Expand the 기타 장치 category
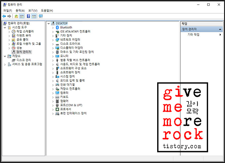Screen dimensions: 225x163 click(x=53, y=36)
